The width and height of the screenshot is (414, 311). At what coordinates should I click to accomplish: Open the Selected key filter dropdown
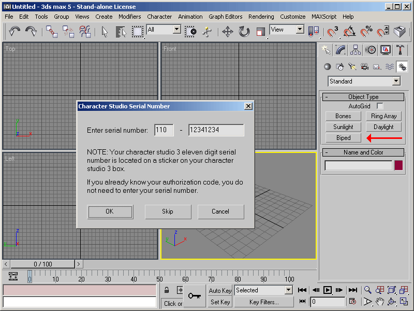(263, 290)
